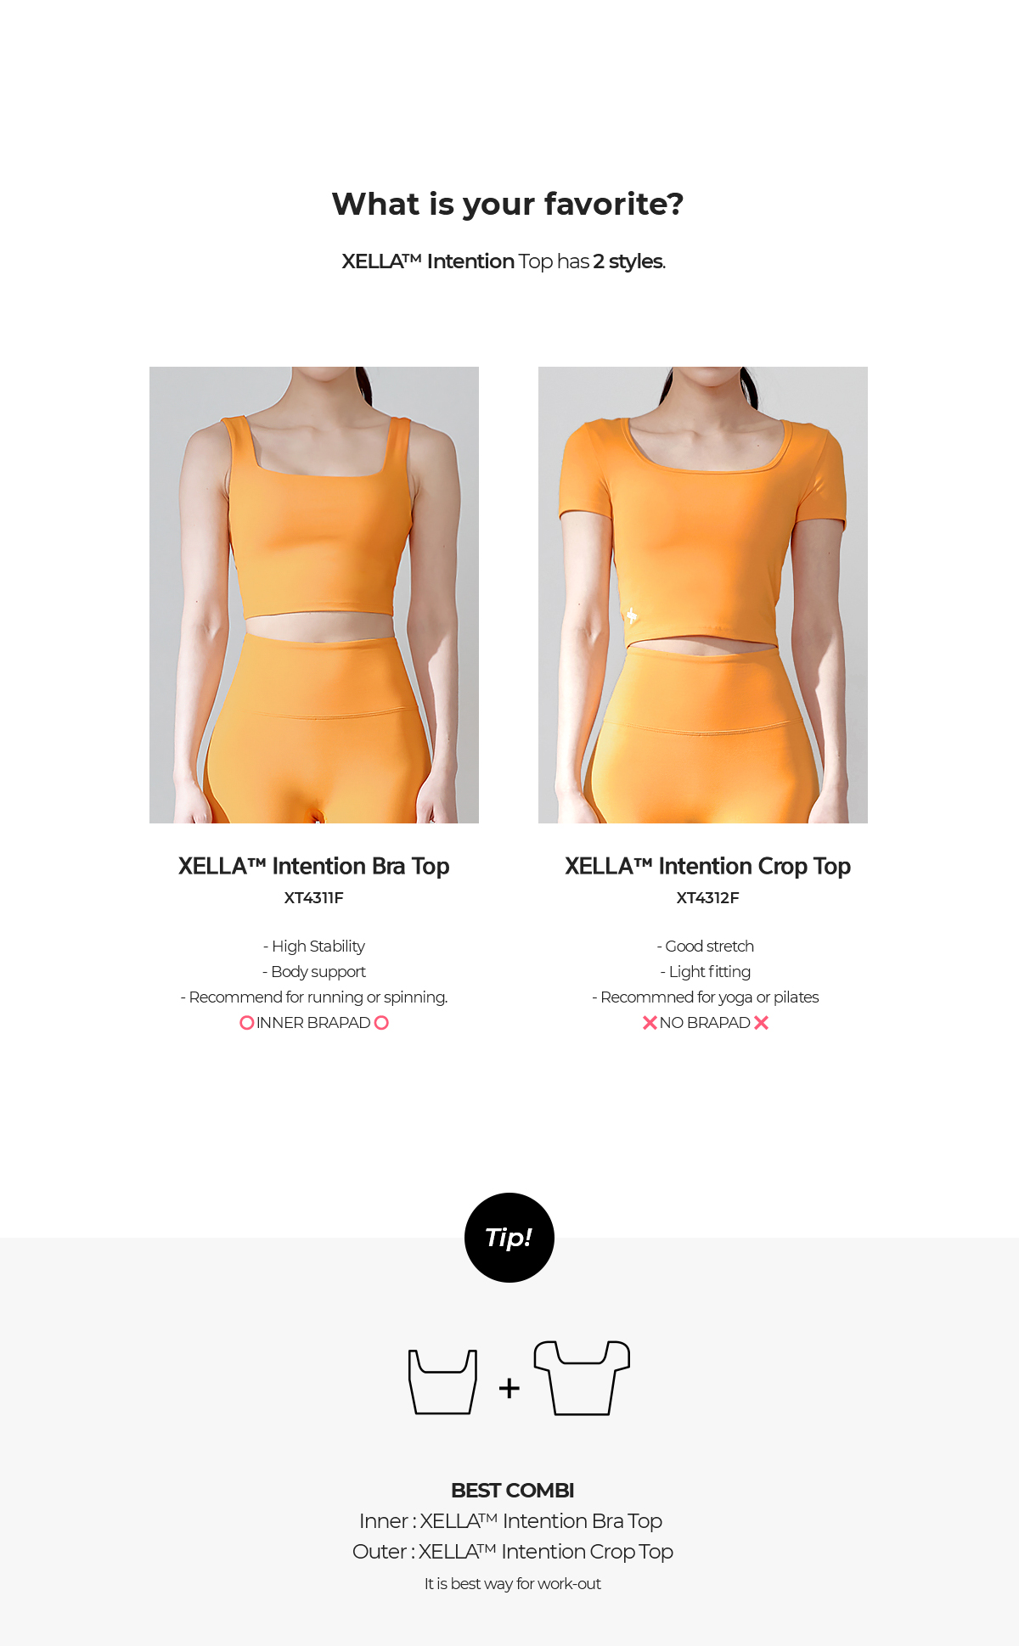Click the bra top outline icon
Screen dimensions: 1019x1646
click(x=442, y=1381)
